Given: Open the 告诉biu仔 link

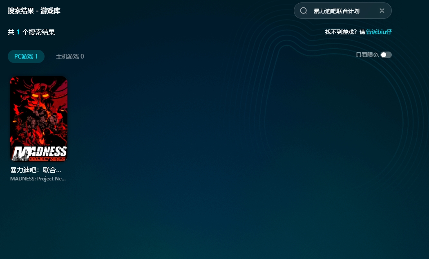Looking at the screenshot, I should pyautogui.click(x=379, y=32).
